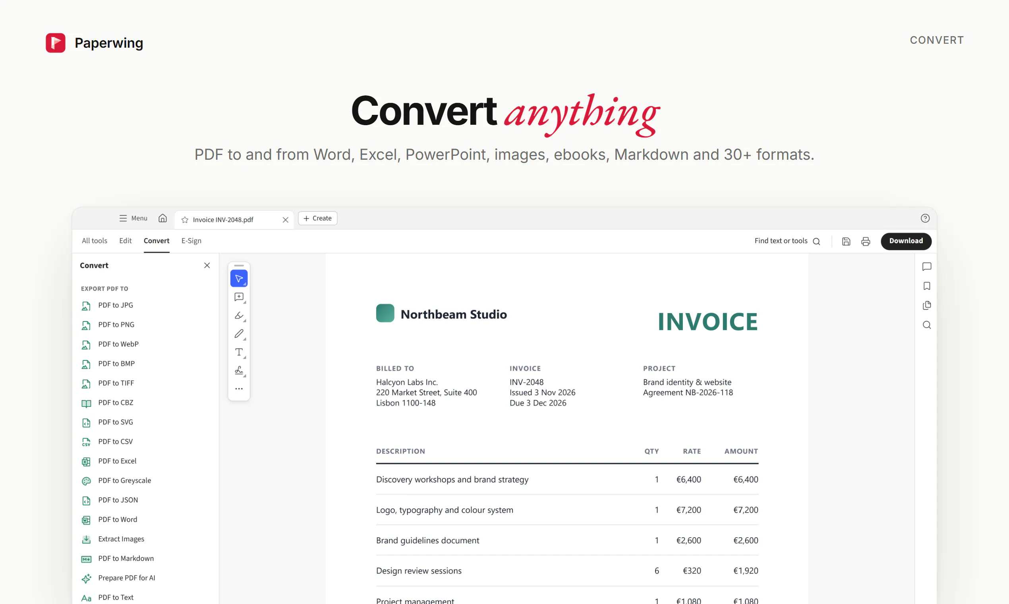1009x604 pixels.
Task: Click the right sidebar search icon
Action: point(926,325)
